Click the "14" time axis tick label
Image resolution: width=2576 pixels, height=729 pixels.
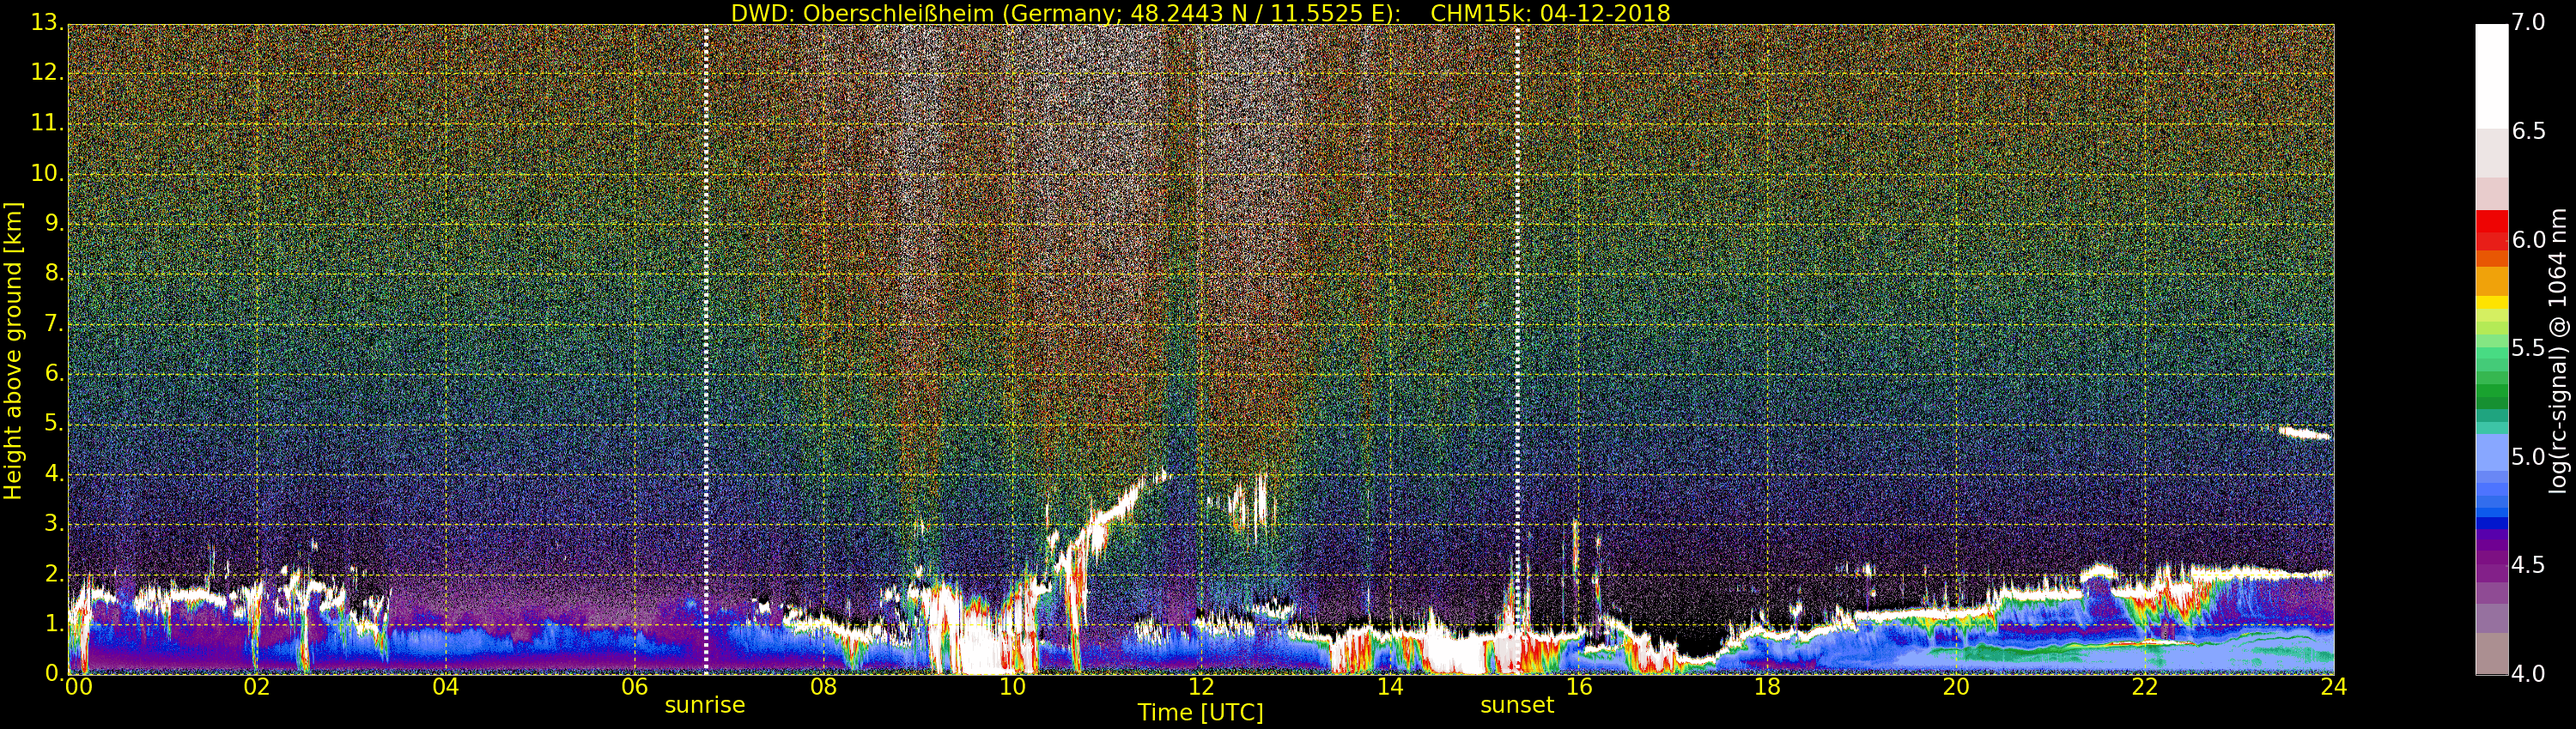point(1390,687)
